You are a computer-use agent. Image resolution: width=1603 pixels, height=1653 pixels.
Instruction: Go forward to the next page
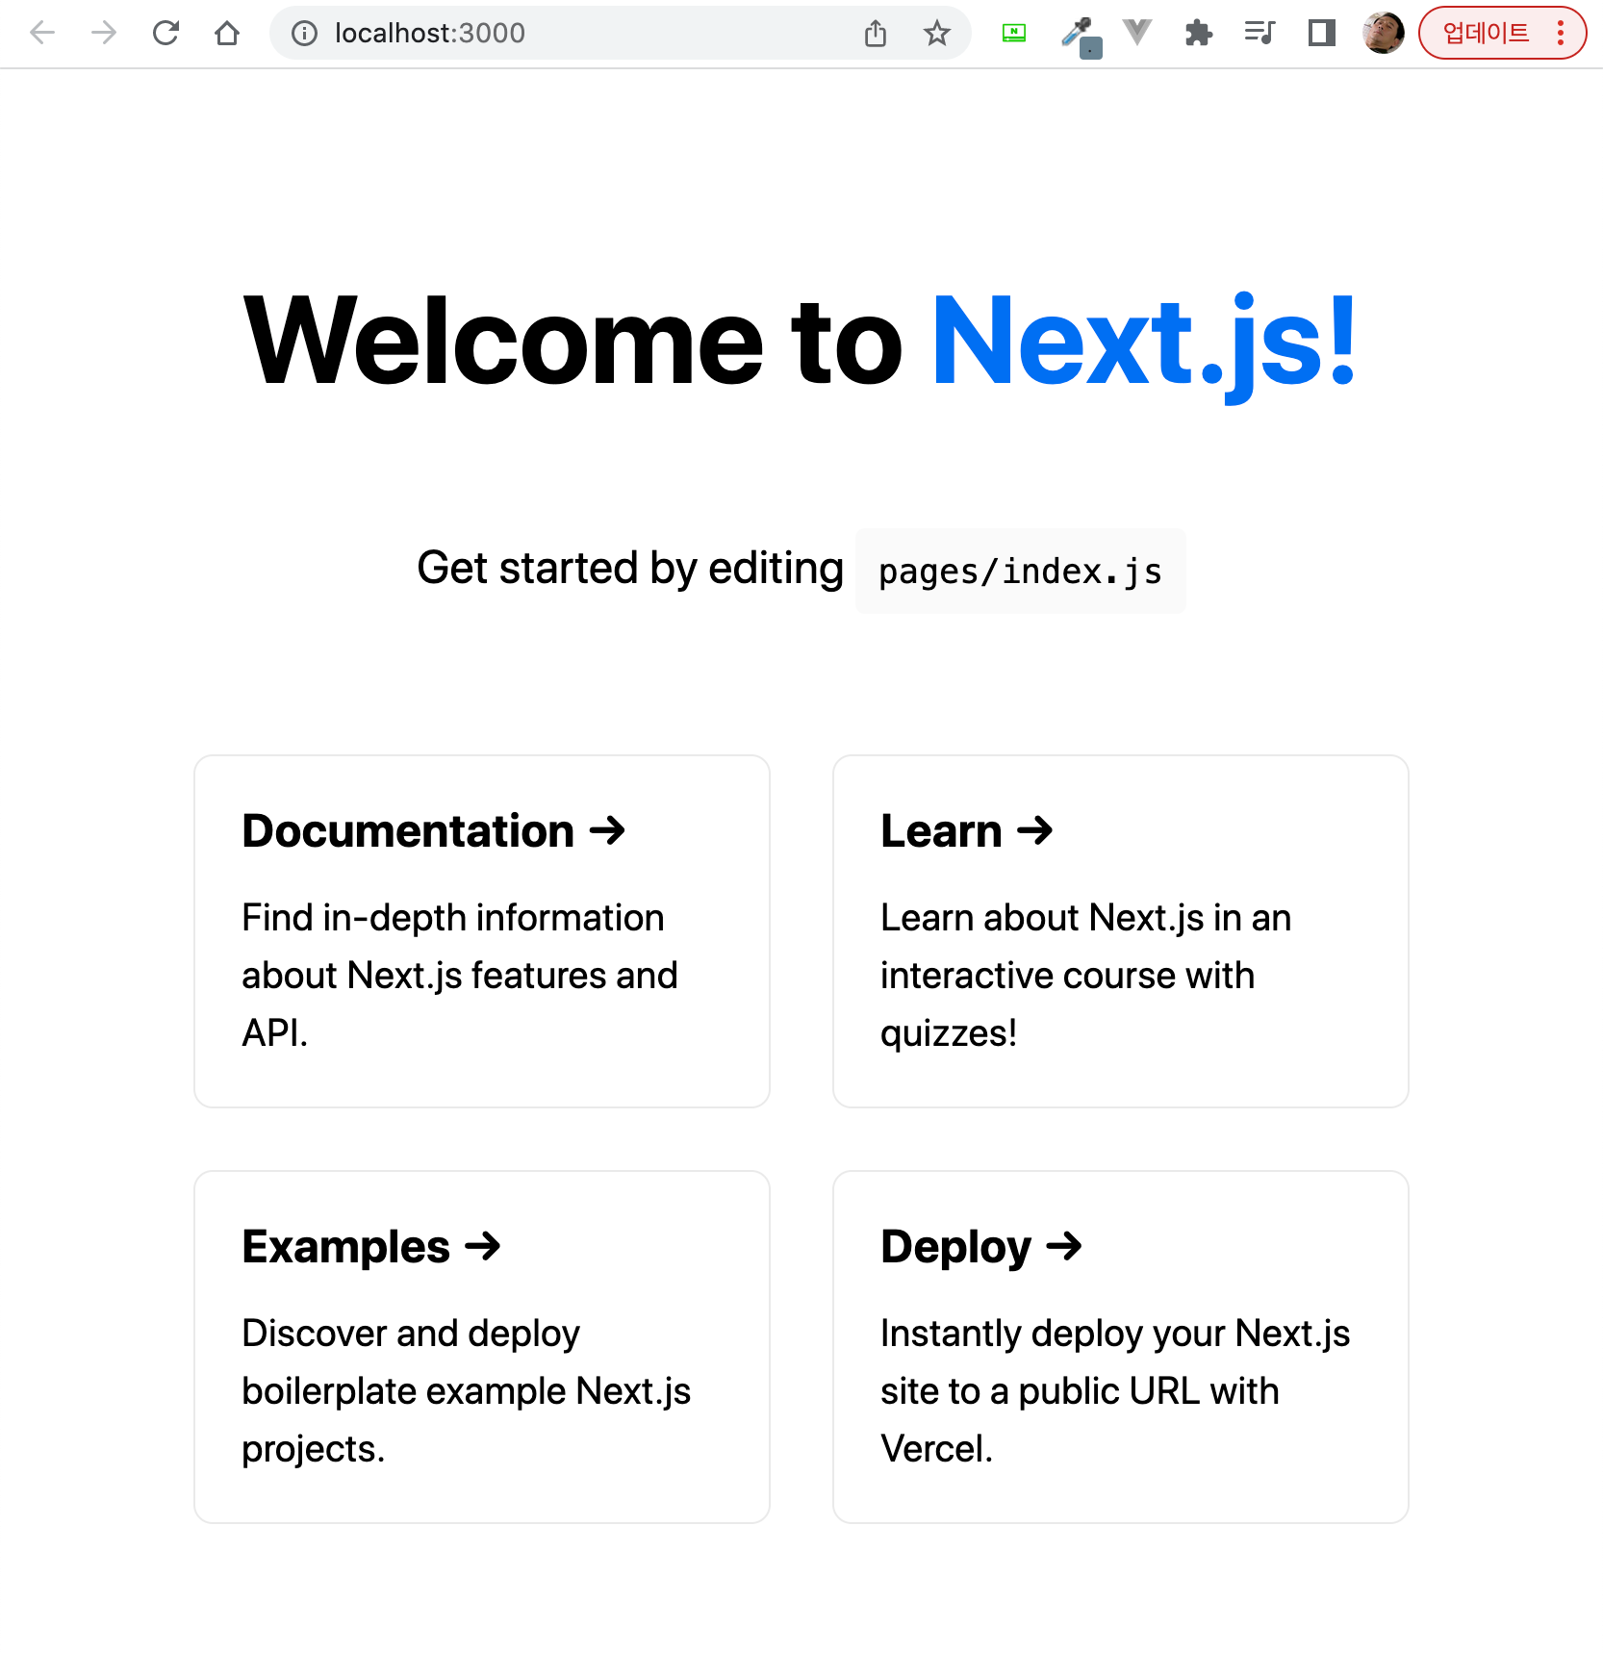point(104,34)
